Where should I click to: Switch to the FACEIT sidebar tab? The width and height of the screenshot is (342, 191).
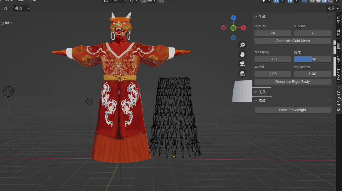coord(339,74)
